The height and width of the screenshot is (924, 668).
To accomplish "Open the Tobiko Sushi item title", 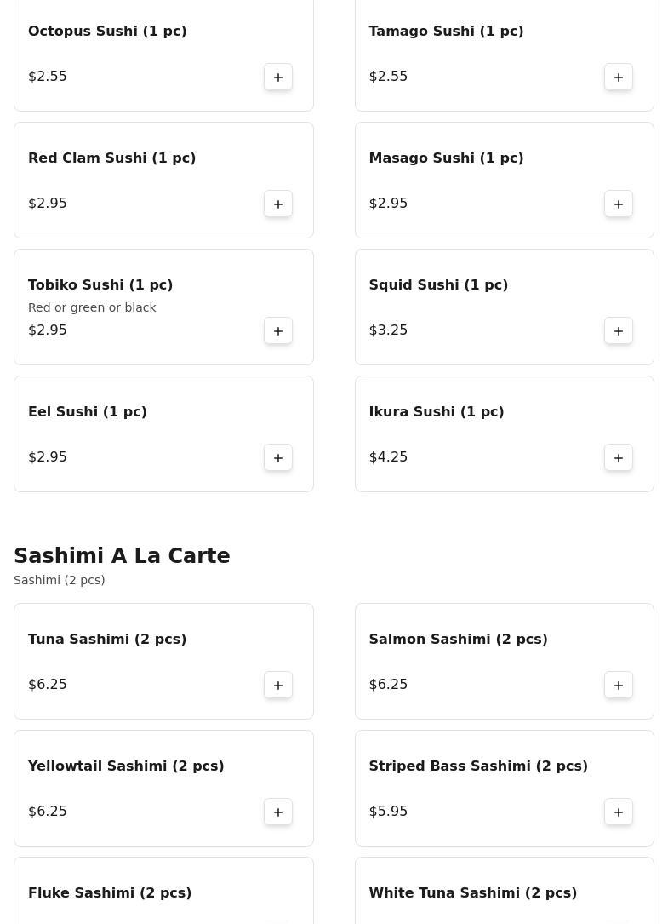I will [x=100, y=284].
